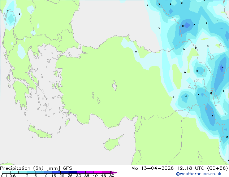This screenshot has height=177, width=229.
Task: Click the above-50 arrow tip of legend
Action: click(114, 172)
